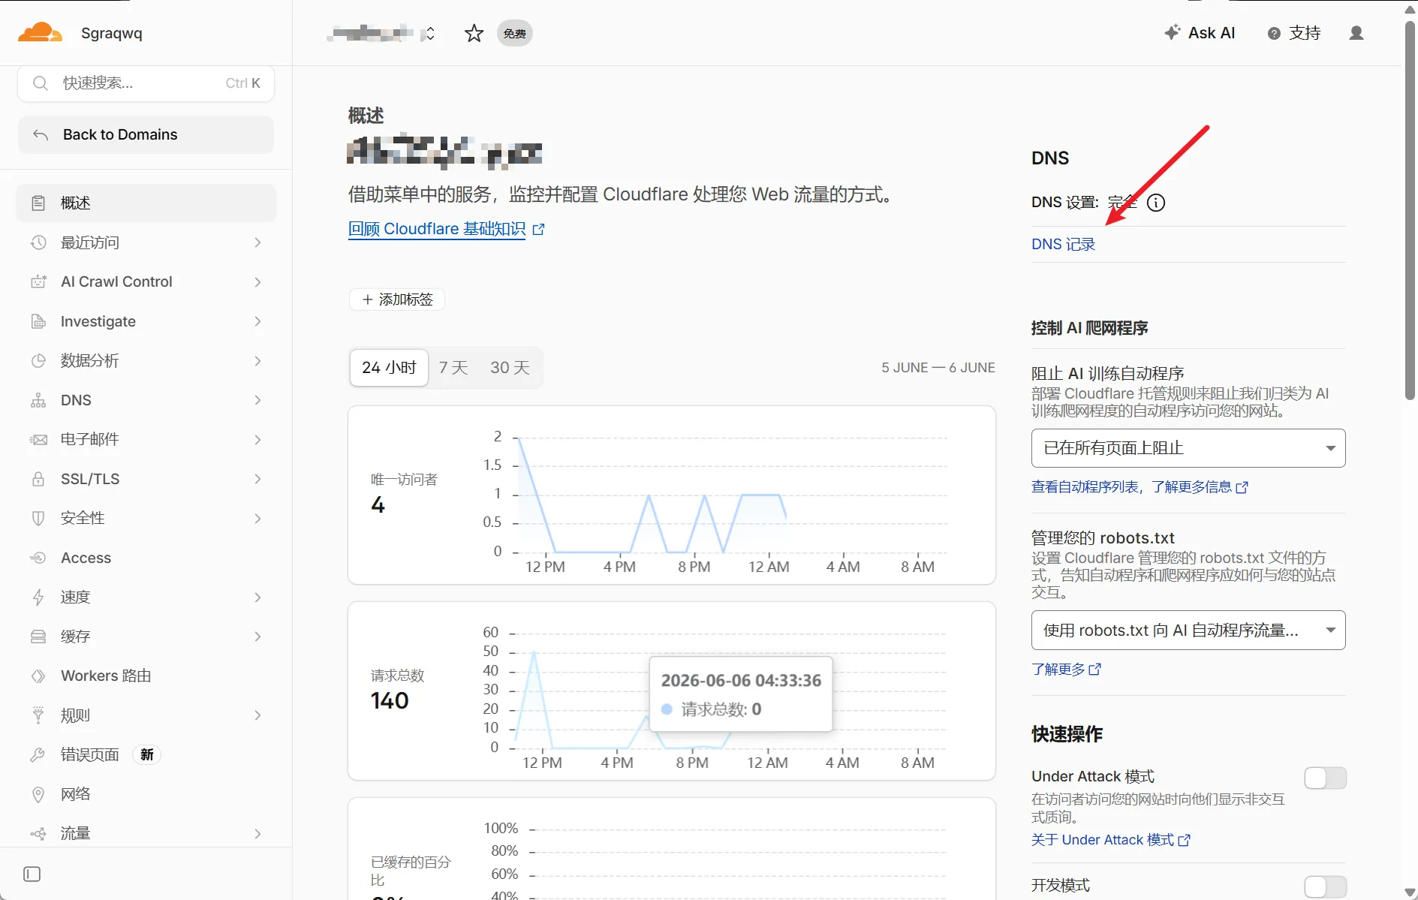
Task: Open the robots.txt AI 自动程序流量 dropdown
Action: pos(1188,631)
